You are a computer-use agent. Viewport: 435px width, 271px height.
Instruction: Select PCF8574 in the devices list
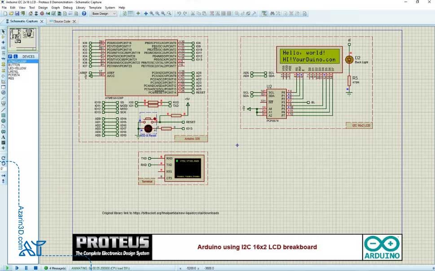[x=14, y=75]
